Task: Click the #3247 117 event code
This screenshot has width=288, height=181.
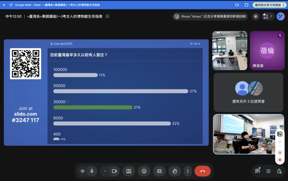Action: click(x=26, y=120)
